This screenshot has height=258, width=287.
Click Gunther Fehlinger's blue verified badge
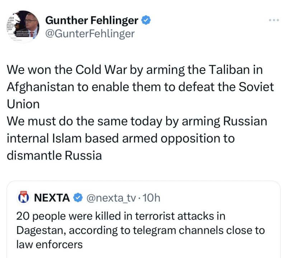click(145, 21)
